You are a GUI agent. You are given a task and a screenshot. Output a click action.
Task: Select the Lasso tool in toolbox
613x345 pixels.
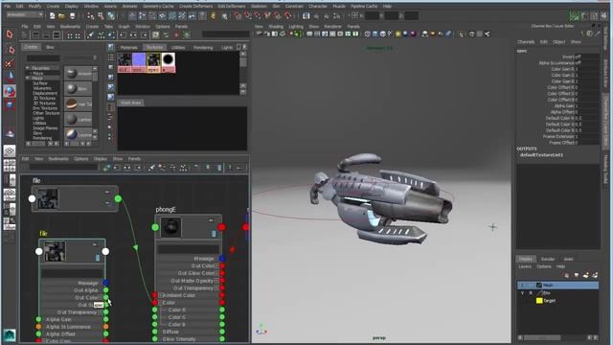10,49
